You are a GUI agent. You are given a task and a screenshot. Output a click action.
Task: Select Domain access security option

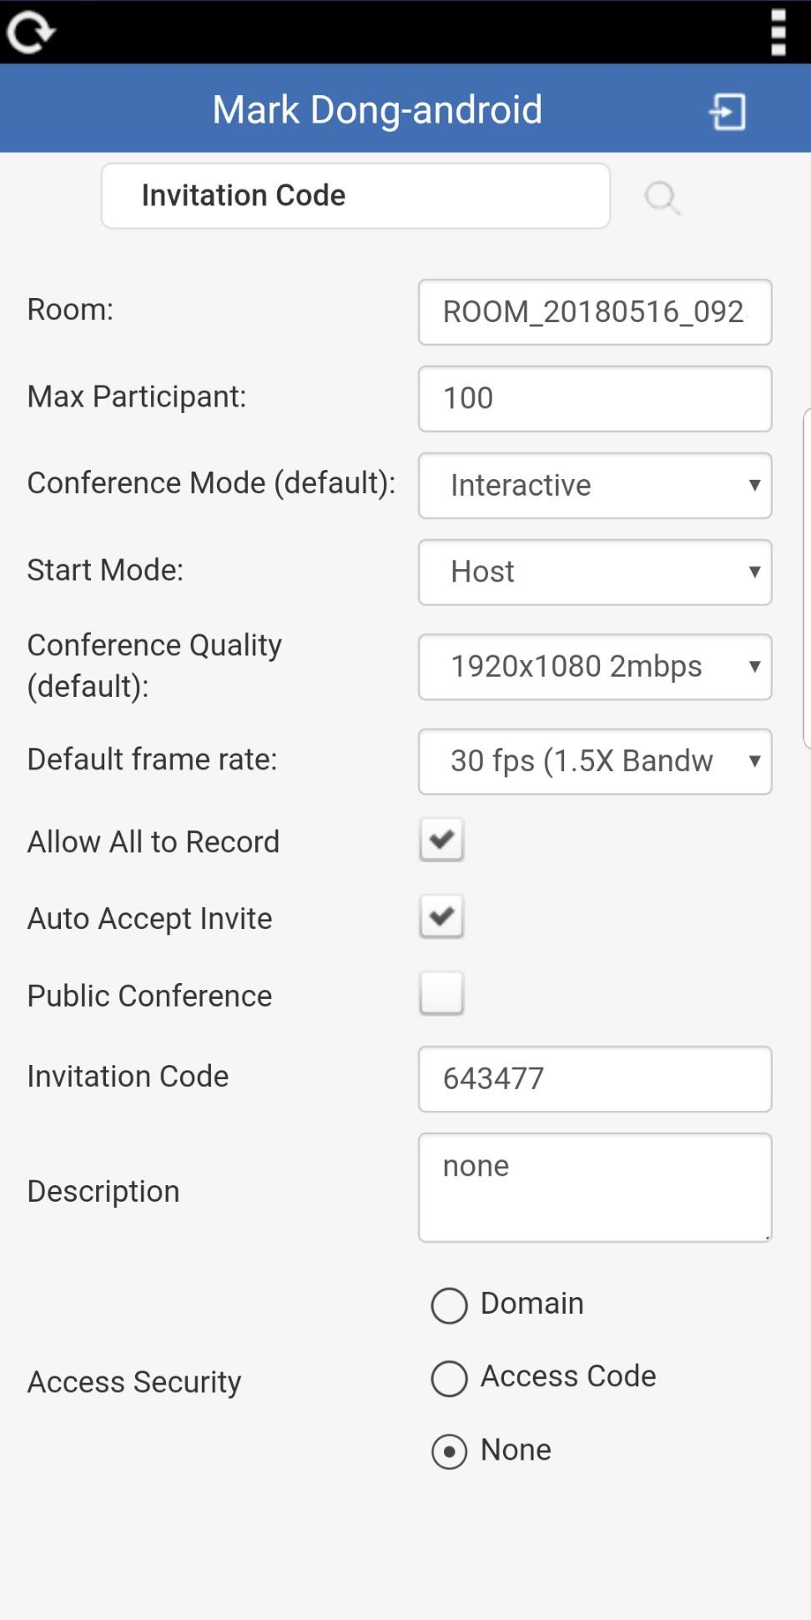click(x=449, y=1305)
